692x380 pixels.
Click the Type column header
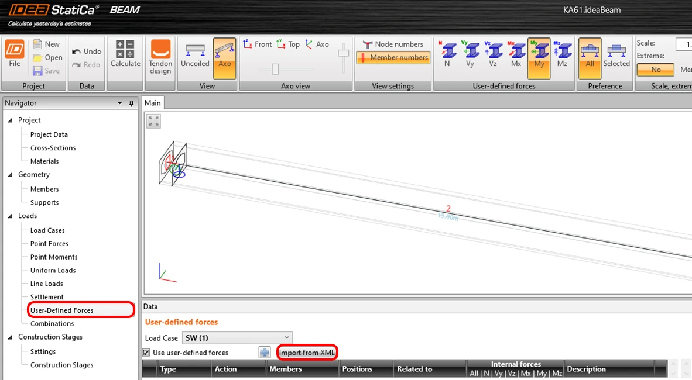coord(184,369)
